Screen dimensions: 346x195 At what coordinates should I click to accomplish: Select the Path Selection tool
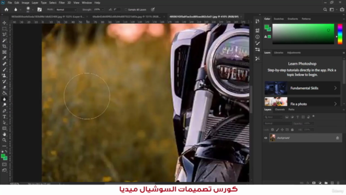[x=4, y=122]
